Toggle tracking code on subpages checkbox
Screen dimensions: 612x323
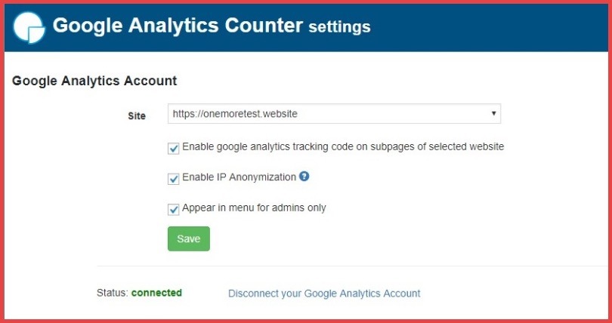click(x=174, y=148)
